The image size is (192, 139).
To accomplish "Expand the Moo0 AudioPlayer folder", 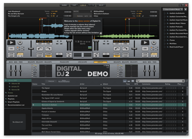I will pyautogui.click(x=165, y=47).
